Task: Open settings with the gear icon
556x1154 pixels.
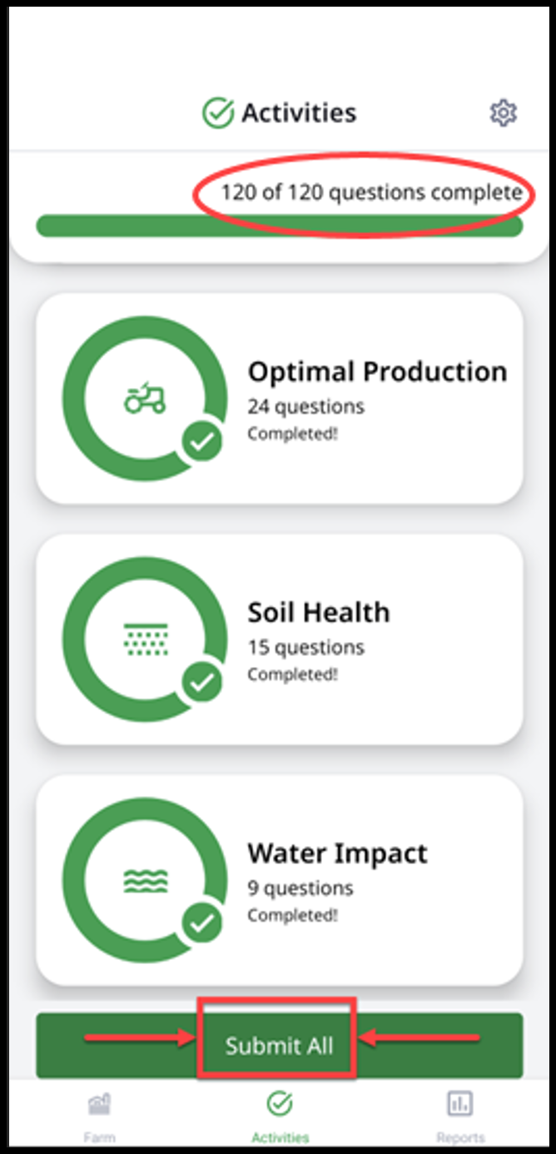Action: 503,112
